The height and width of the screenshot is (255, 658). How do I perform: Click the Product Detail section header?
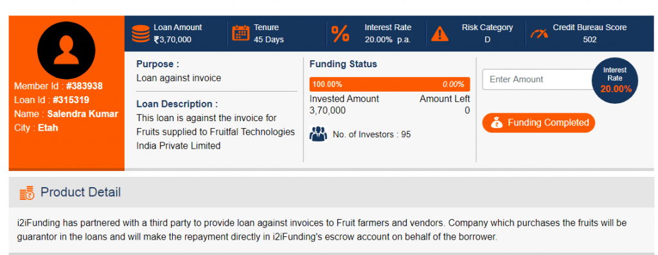pyautogui.click(x=331, y=192)
